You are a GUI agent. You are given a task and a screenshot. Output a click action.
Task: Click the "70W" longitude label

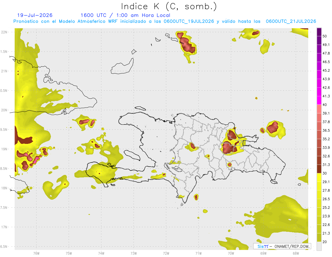[231, 253]
